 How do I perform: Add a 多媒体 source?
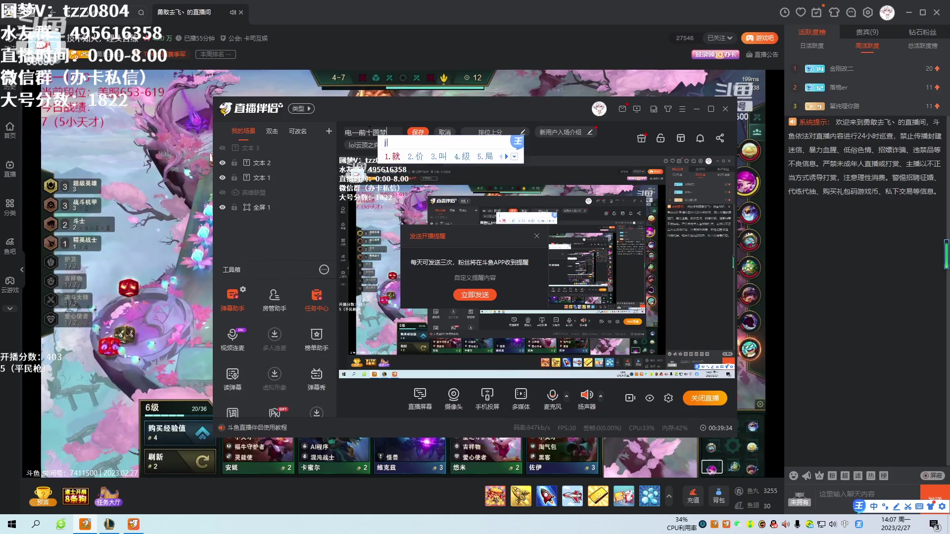[521, 398]
